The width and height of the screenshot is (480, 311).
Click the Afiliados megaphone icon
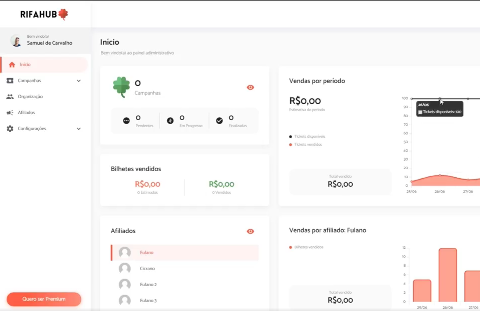pos(10,113)
